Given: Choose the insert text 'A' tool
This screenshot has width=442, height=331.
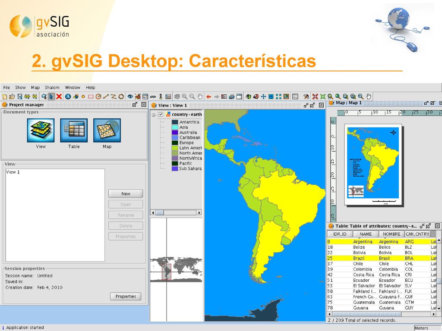Looking at the screenshot, I should 68,97.
